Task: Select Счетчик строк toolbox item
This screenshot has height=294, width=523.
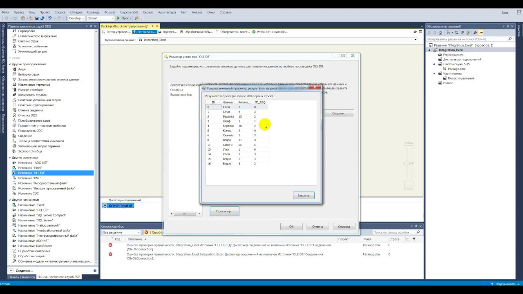Action: click(28, 41)
